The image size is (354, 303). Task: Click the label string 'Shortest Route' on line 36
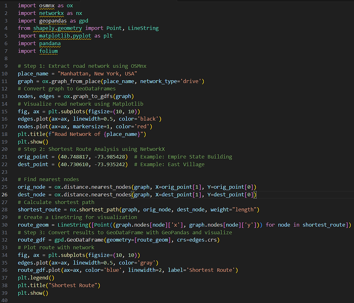(210, 270)
